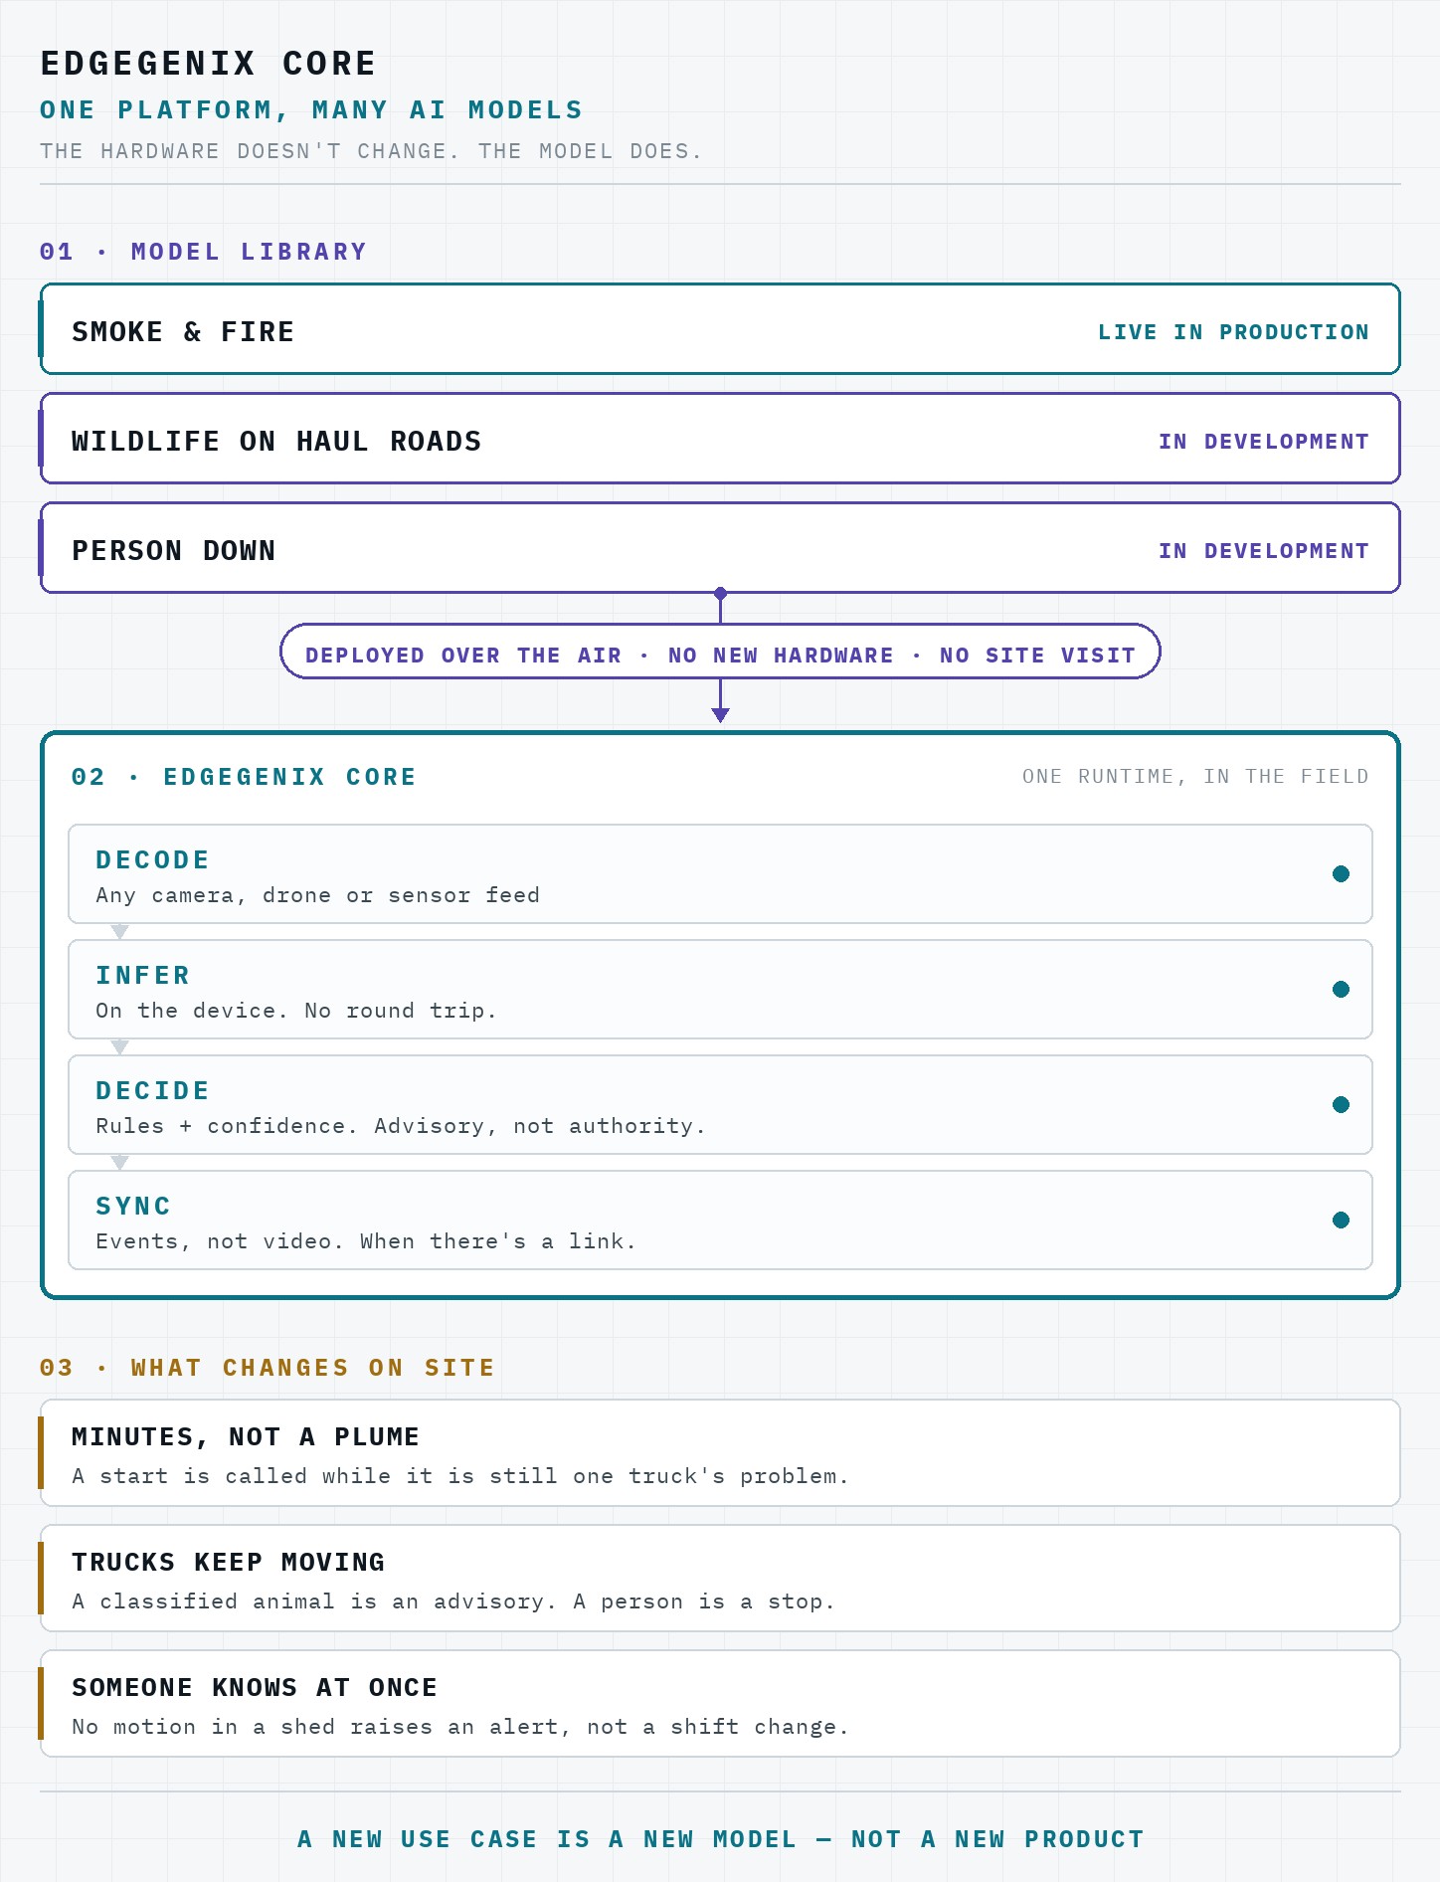Click the small grey arrow between DECIDE and SYNC
The height and width of the screenshot is (1882, 1440).
(119, 1163)
